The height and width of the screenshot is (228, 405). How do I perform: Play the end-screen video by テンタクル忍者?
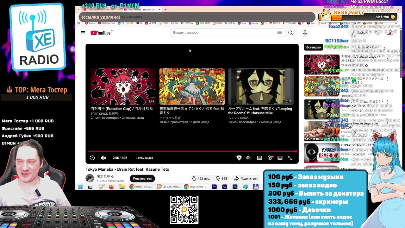192,86
